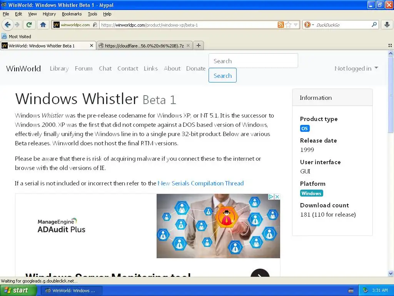Click the OS product type badge
Image resolution: width=394 pixels, height=296 pixels.
305,128
